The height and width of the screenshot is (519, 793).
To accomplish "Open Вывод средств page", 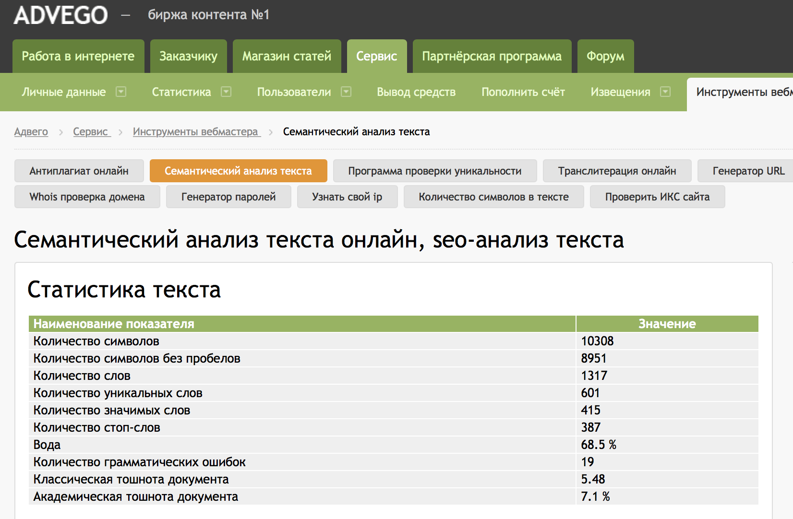I will 416,92.
